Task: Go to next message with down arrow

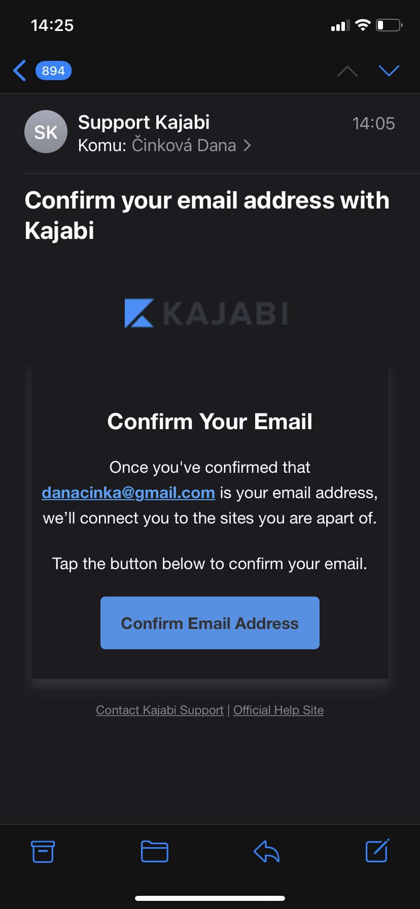Action: pyautogui.click(x=389, y=71)
